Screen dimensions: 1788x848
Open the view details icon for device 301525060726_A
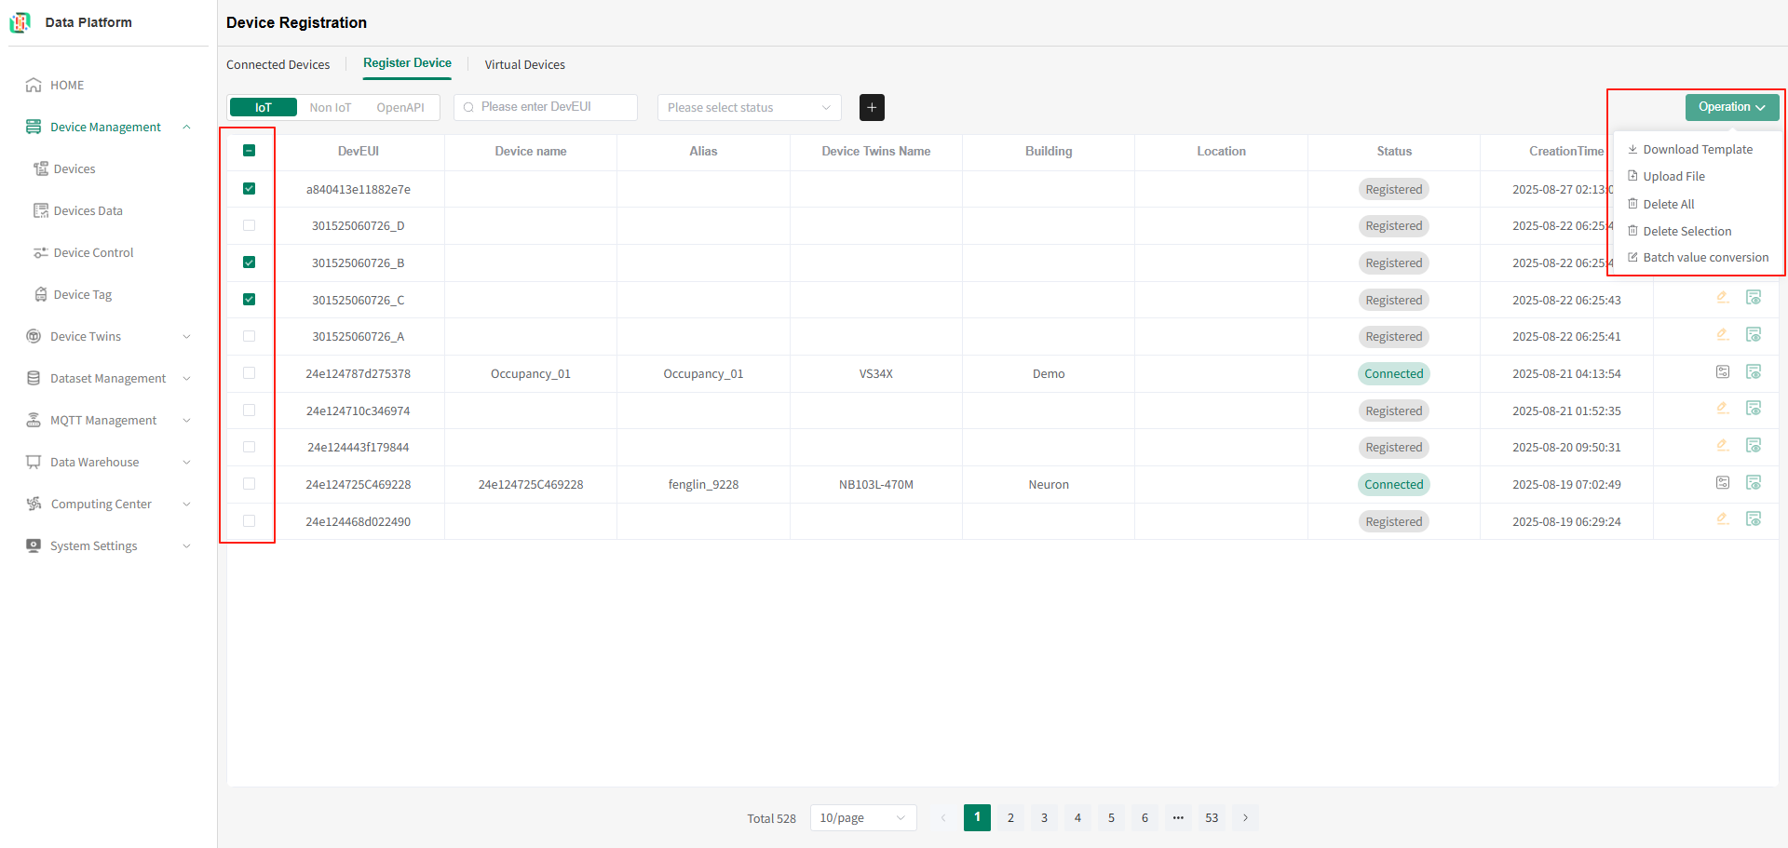pyautogui.click(x=1754, y=335)
